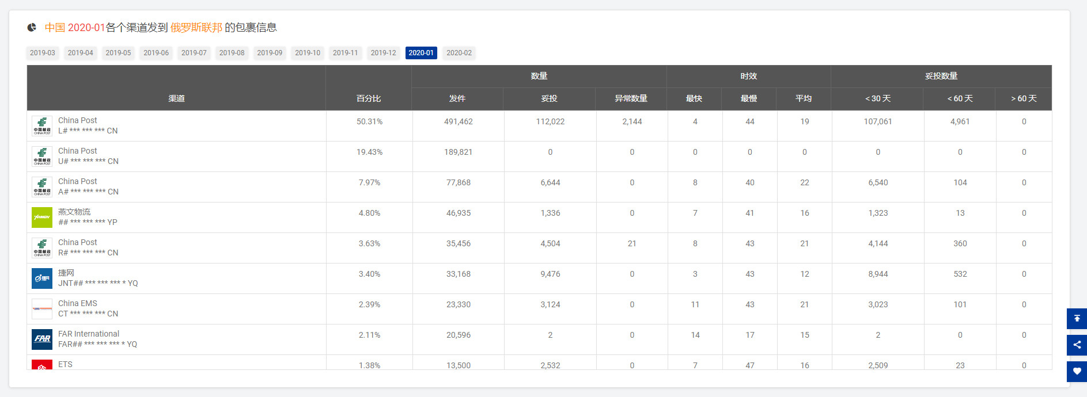This screenshot has height=397, width=1087.
Task: Switch to the 2019-03 month tab
Action: point(43,53)
